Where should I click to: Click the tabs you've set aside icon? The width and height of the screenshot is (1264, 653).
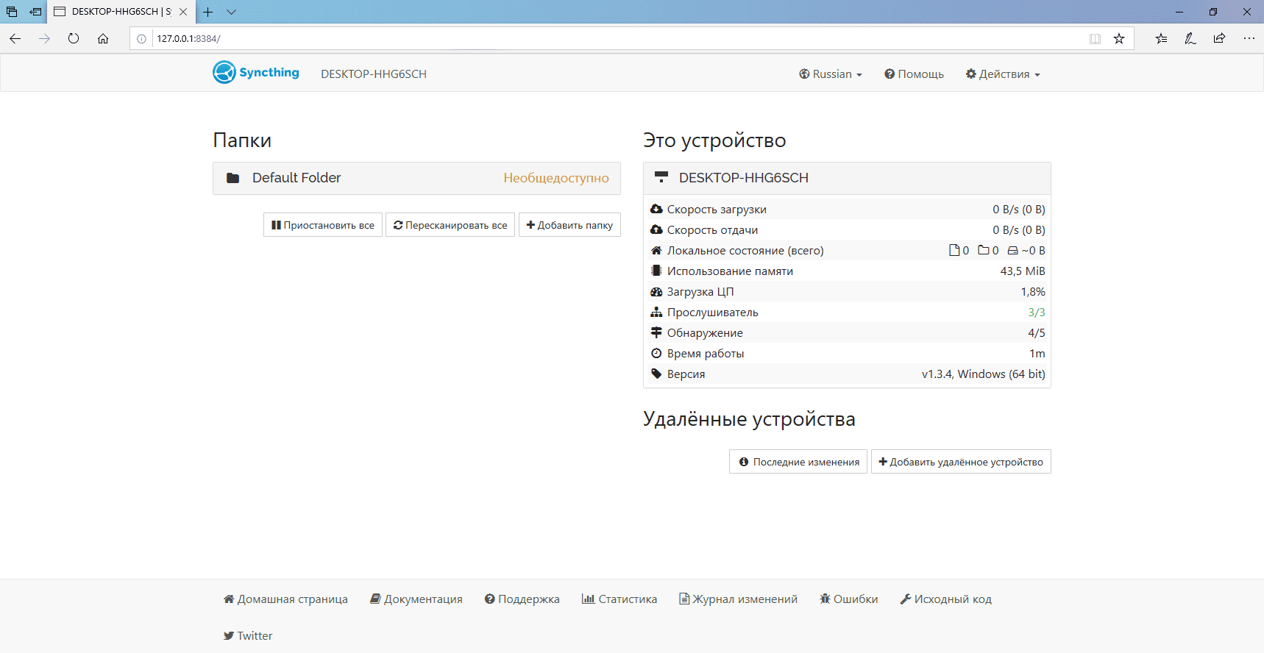click(x=12, y=12)
